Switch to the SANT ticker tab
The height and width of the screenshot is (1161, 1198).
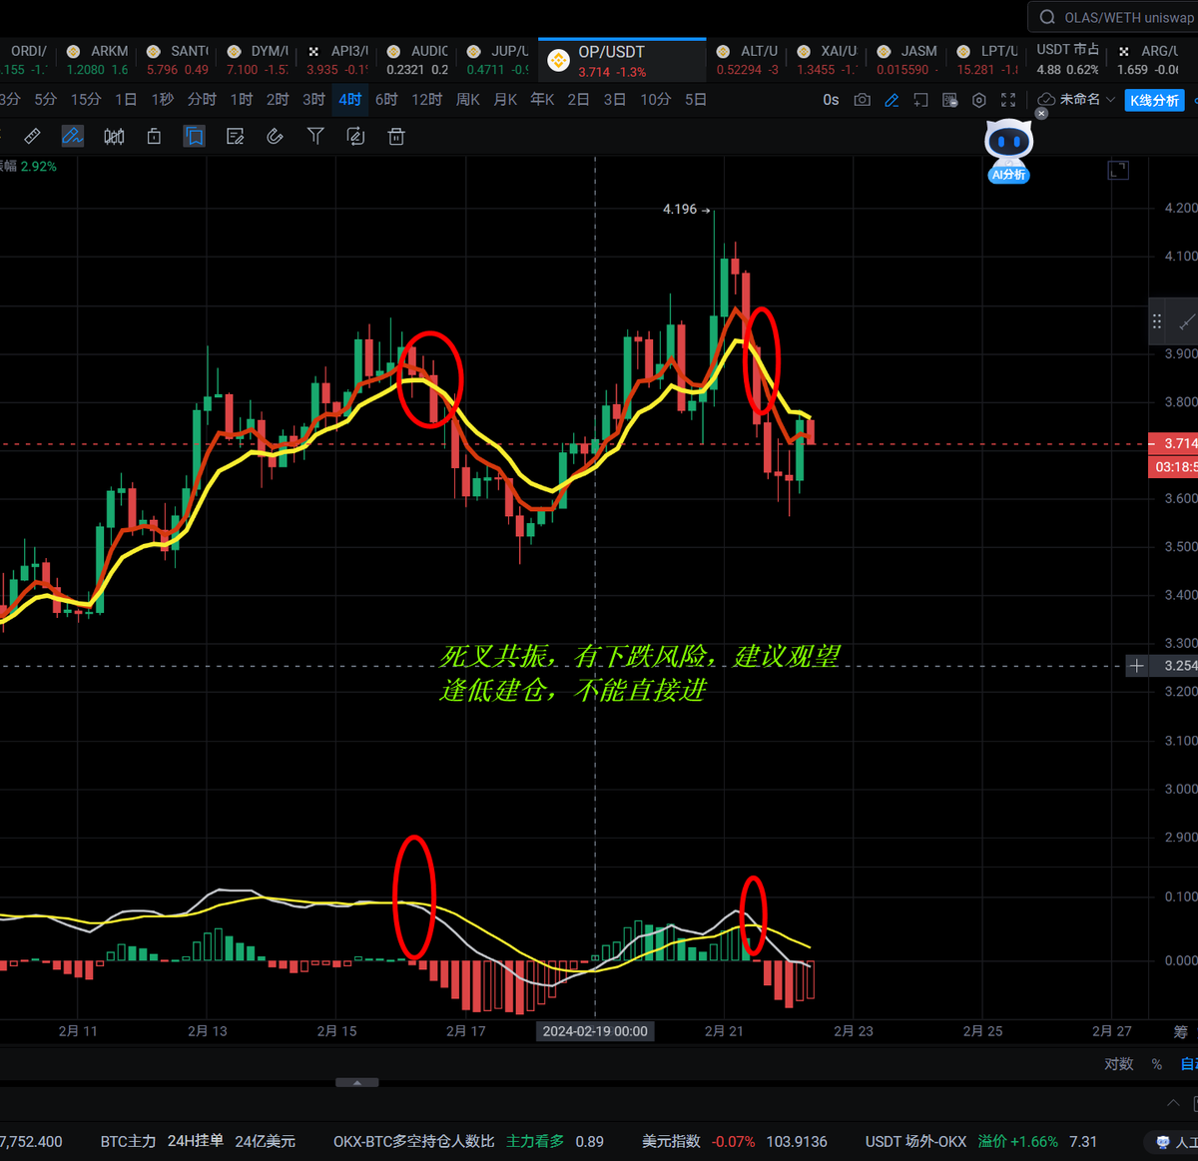point(178,60)
